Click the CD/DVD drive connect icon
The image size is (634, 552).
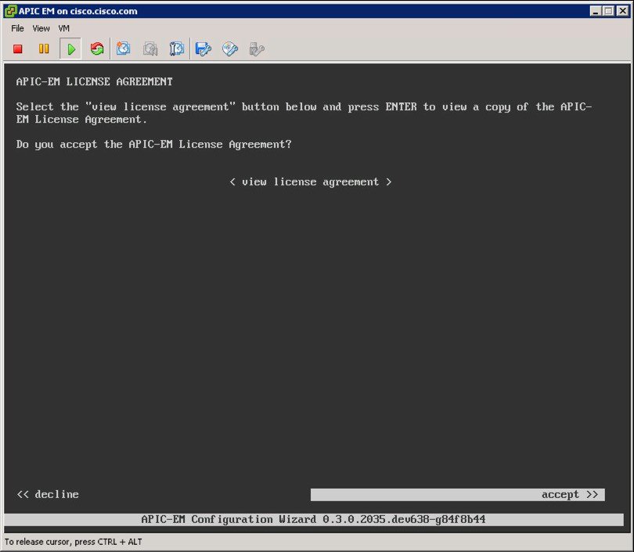point(229,48)
